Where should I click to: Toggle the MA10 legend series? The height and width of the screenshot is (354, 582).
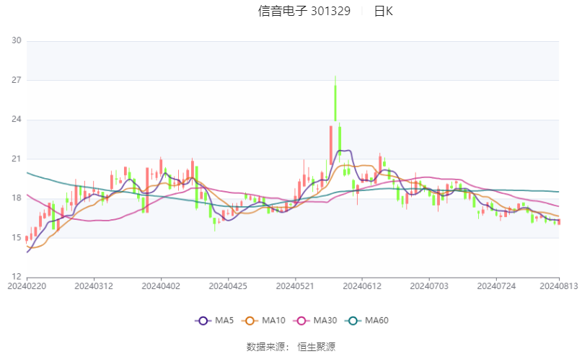[263, 321]
